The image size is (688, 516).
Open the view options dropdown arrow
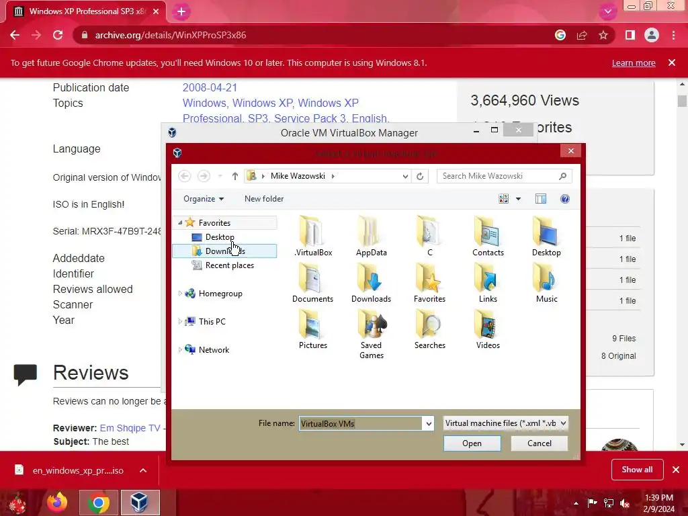point(518,199)
